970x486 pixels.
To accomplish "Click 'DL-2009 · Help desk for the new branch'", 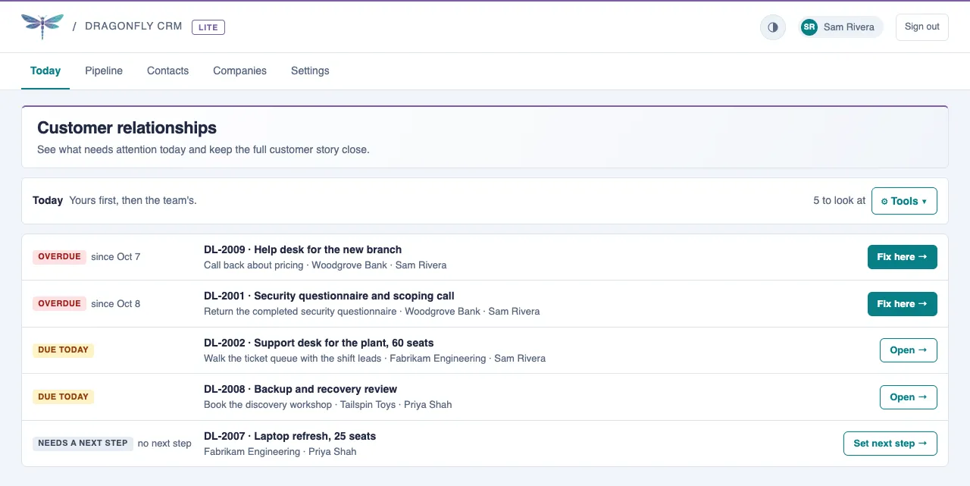I will click(302, 249).
